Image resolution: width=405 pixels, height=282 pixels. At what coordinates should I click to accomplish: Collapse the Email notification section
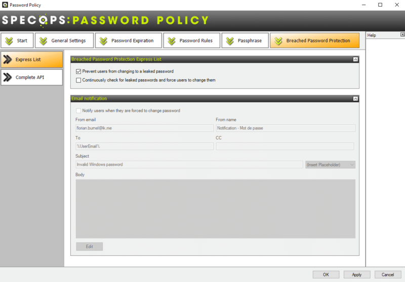point(356,99)
